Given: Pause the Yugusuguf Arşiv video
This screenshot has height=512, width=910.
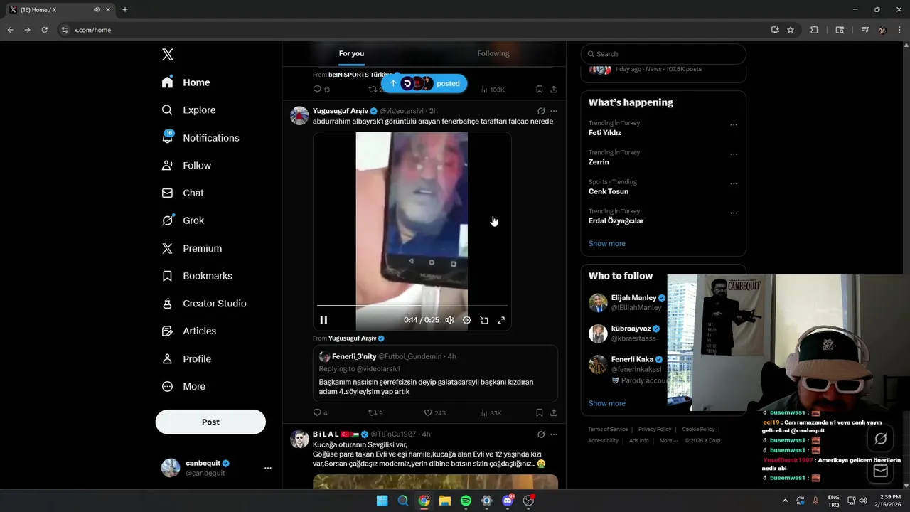Looking at the screenshot, I should [323, 320].
